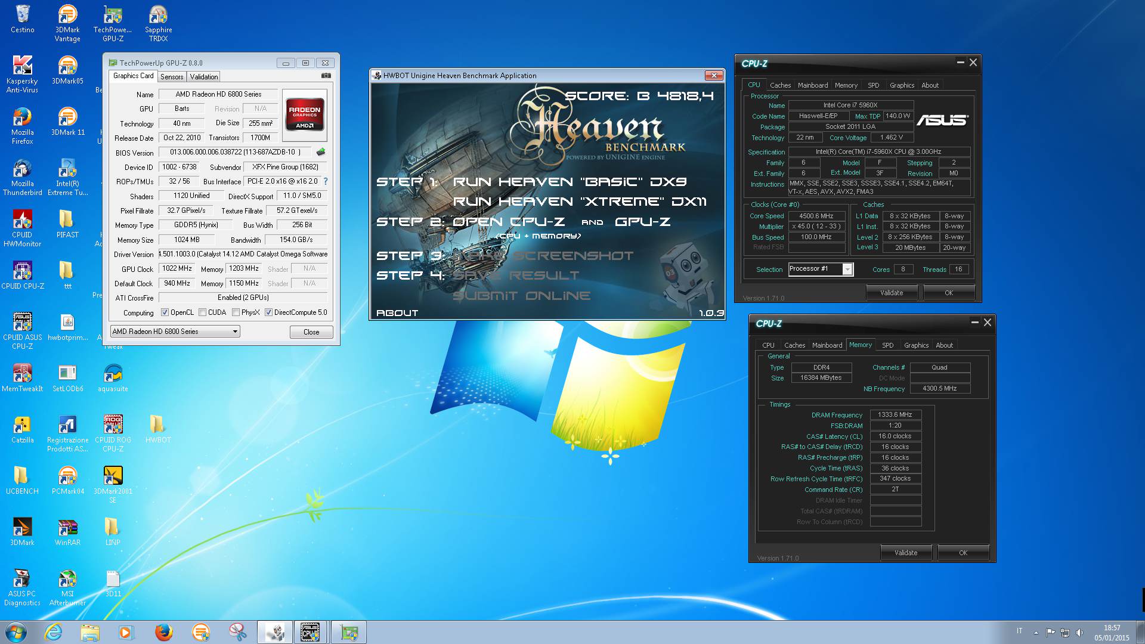The width and height of the screenshot is (1145, 644).
Task: Click the GPU-Z BIOS save chip icon
Action: pyautogui.click(x=321, y=152)
